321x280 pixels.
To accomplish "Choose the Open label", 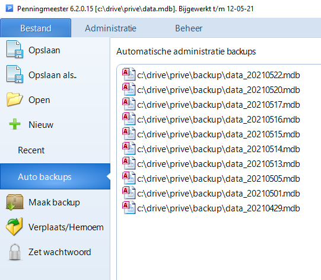I will (x=39, y=100).
